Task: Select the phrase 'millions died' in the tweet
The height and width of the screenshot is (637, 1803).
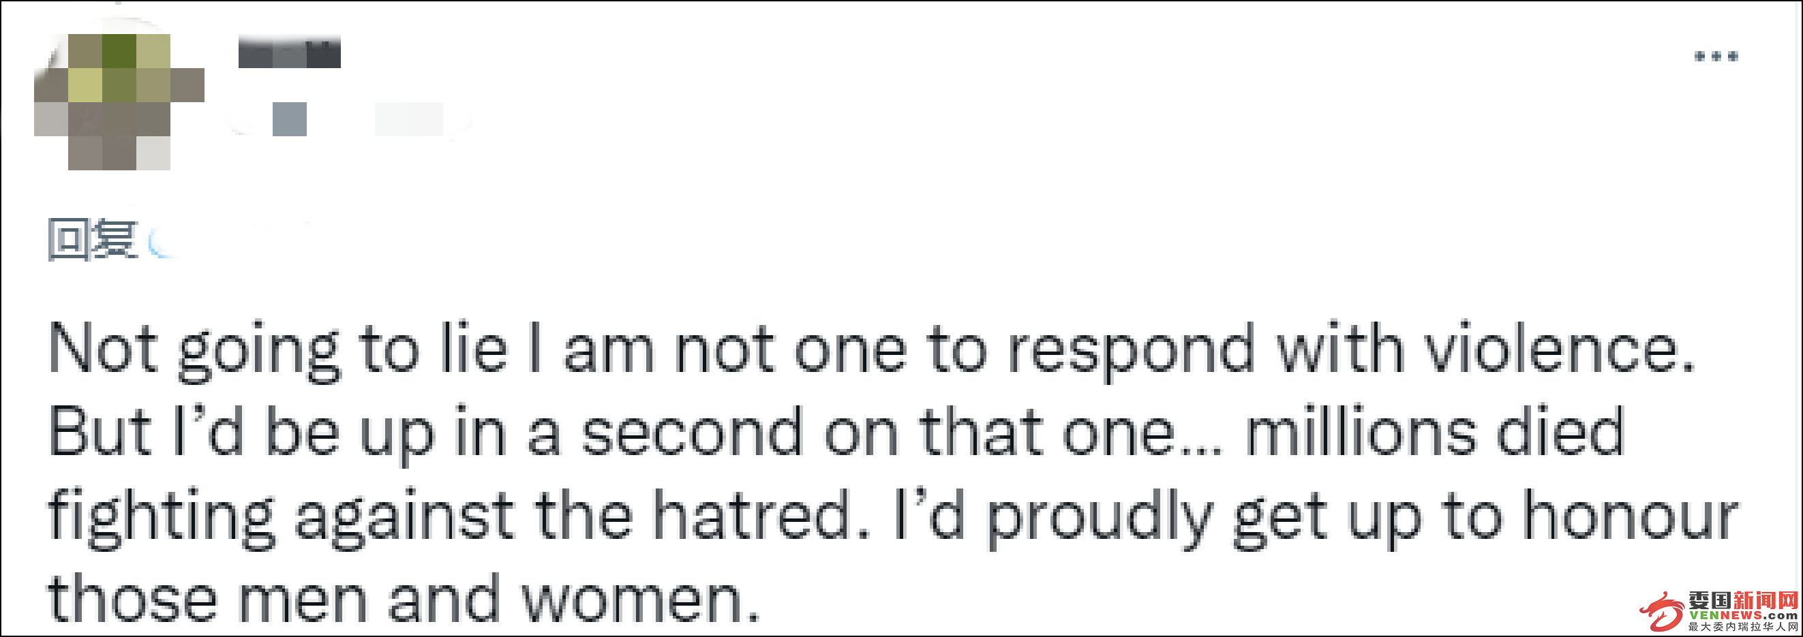Action: (x=1434, y=431)
